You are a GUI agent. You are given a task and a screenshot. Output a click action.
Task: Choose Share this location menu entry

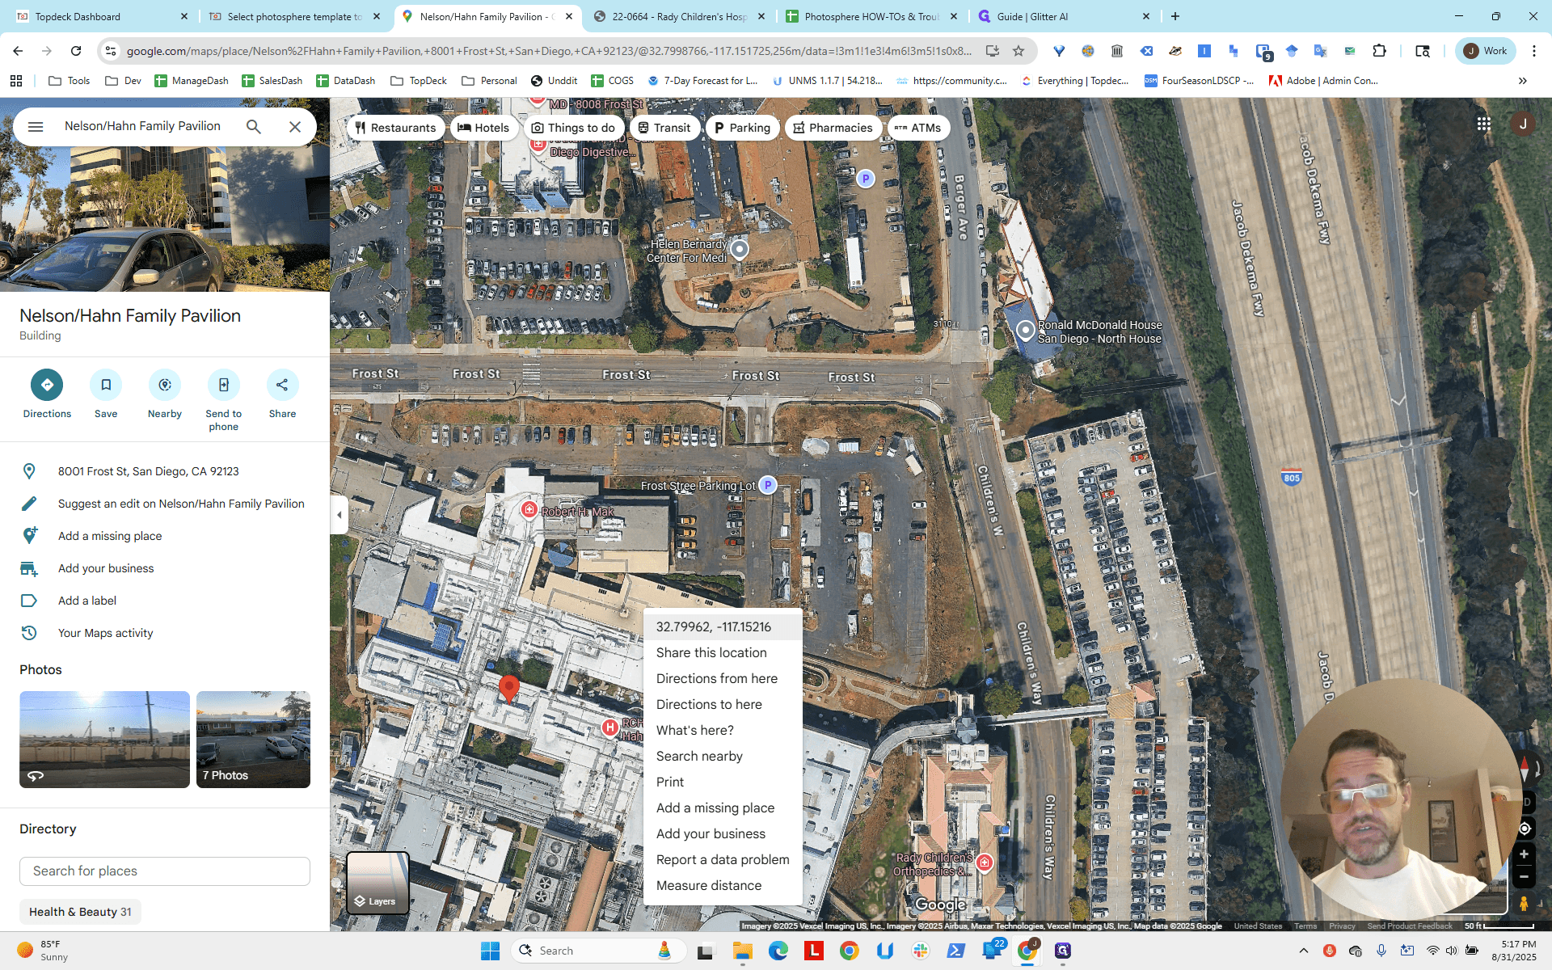coord(723,652)
